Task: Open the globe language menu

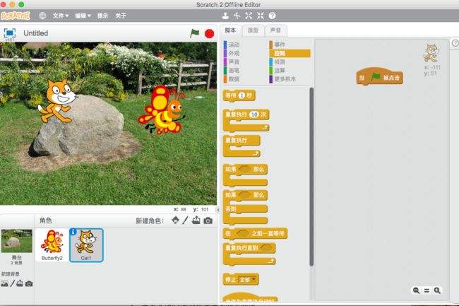Action: pos(42,16)
